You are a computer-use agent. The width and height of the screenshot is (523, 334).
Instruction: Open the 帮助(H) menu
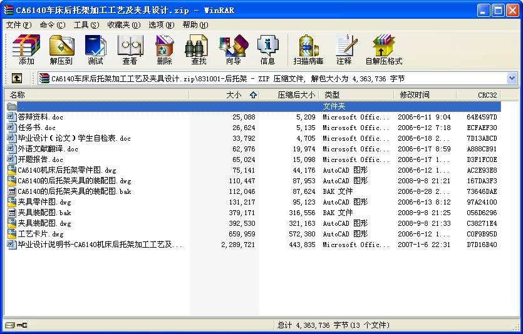point(195,24)
